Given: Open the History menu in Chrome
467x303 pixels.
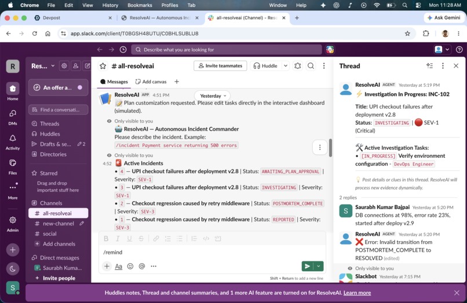Looking at the screenshot, I should pyautogui.click(x=110, y=5).
